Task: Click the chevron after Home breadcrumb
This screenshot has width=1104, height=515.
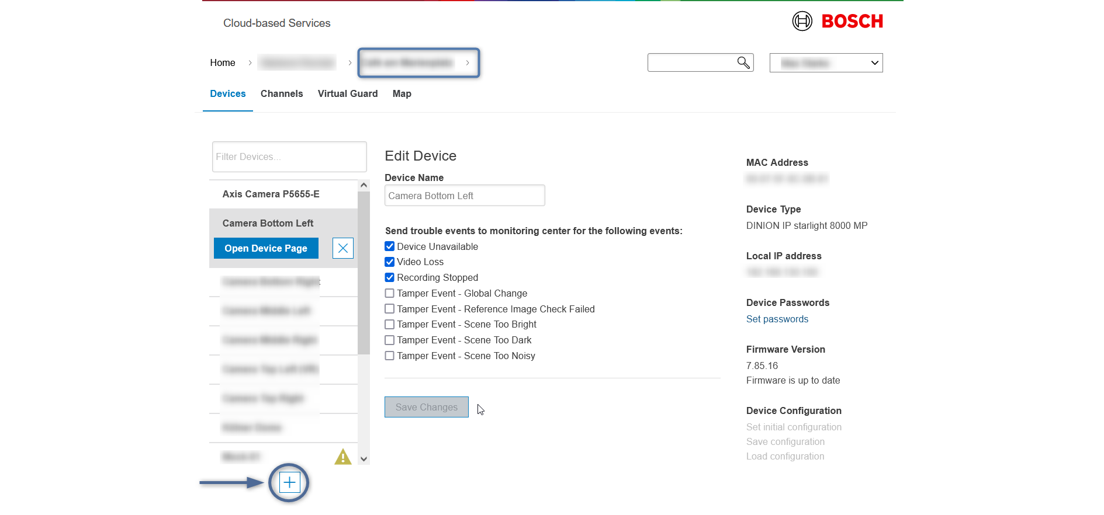Action: click(250, 62)
